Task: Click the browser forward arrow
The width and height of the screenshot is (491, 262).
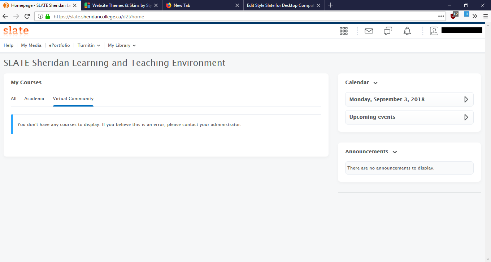Action: point(16,16)
